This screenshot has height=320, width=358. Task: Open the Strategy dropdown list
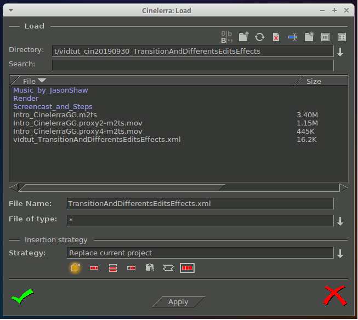point(340,254)
